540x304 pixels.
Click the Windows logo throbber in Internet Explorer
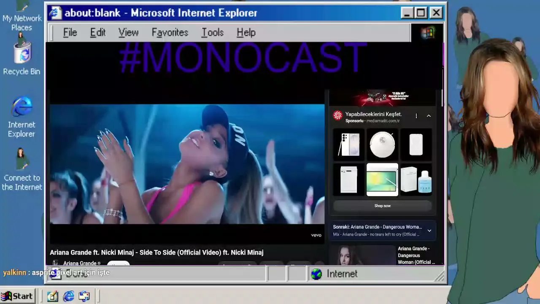pos(427,33)
